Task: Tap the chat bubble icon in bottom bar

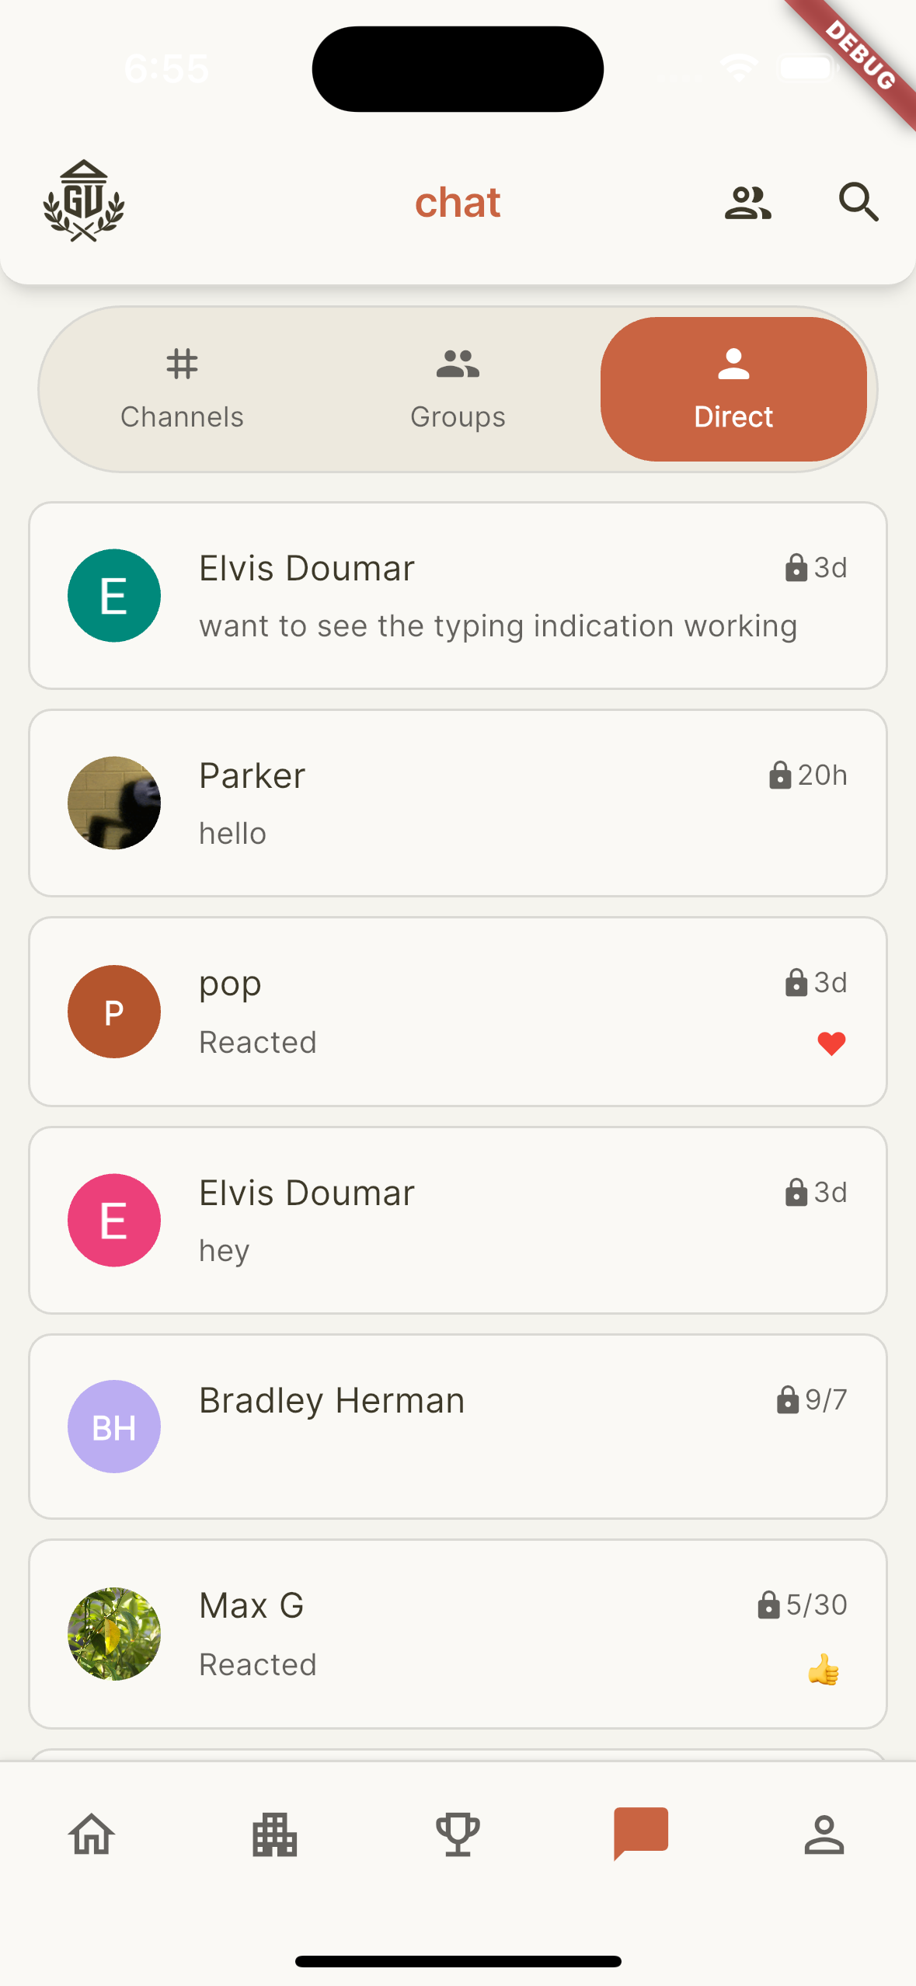Action: (x=641, y=1833)
